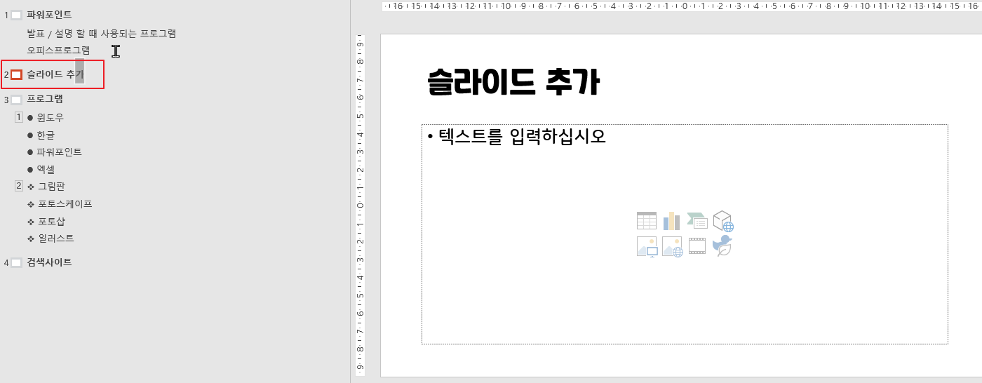This screenshot has width=982, height=383.
Task: Insert pictures from this device placeholder icon
Action: click(647, 246)
